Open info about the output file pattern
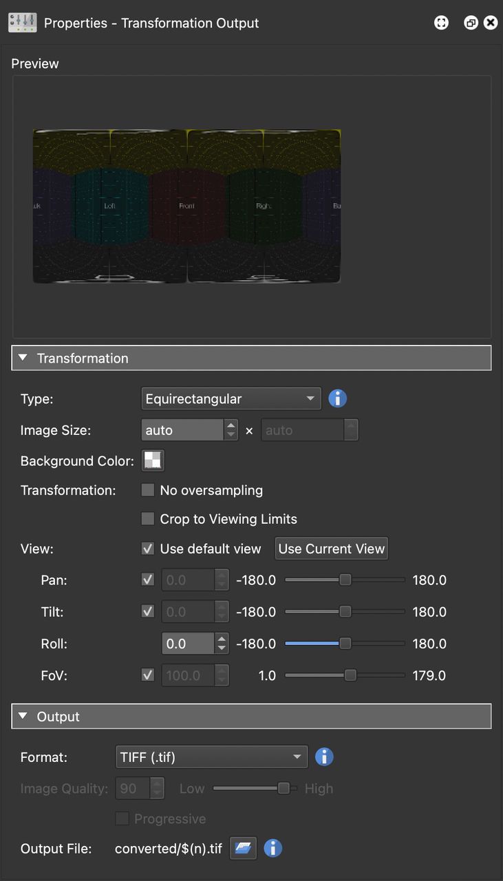 click(x=272, y=848)
